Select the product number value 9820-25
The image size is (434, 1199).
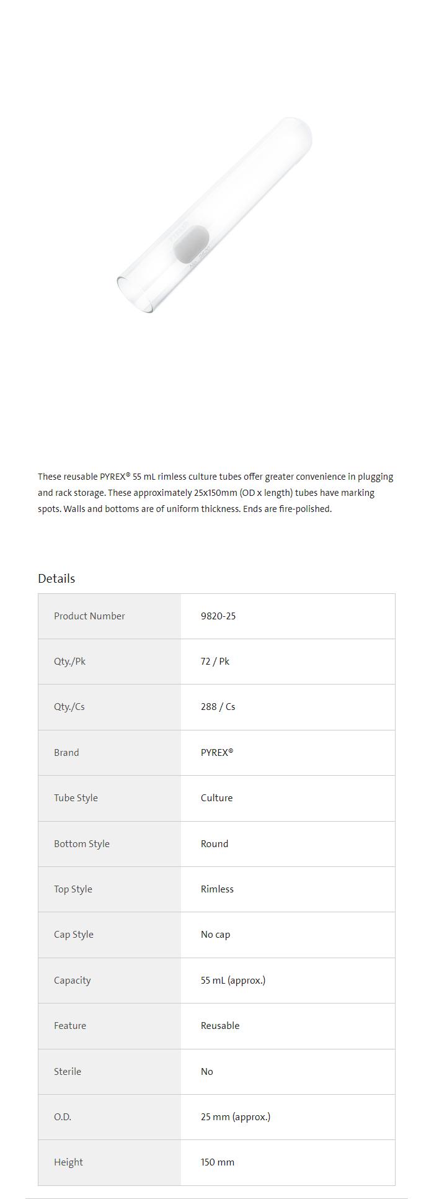pyautogui.click(x=218, y=616)
